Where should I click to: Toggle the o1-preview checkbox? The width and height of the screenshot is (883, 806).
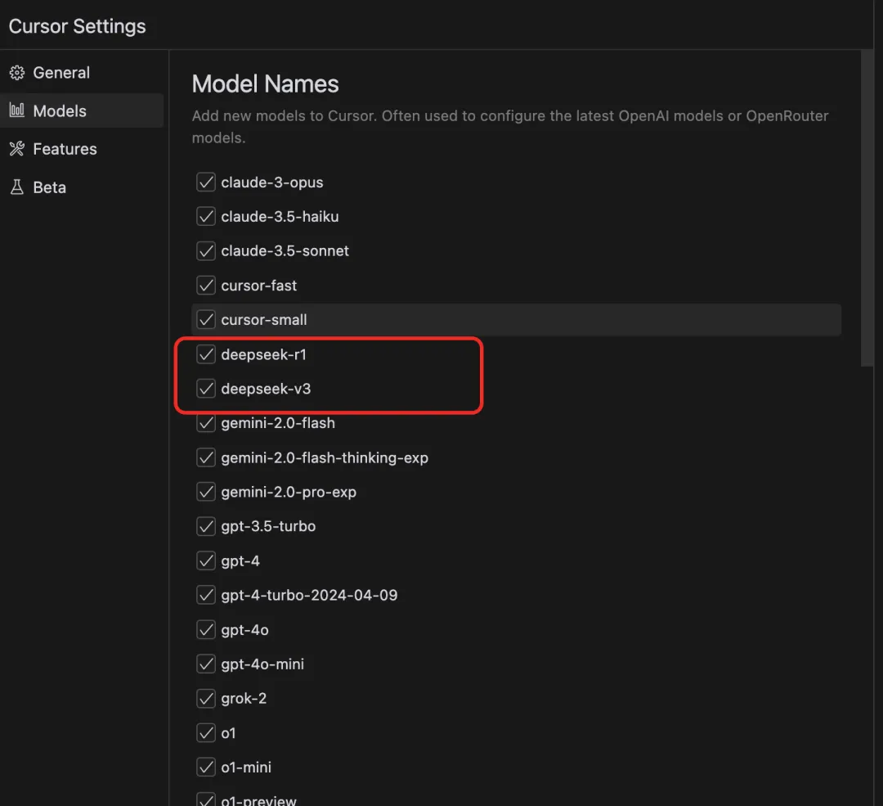click(206, 799)
